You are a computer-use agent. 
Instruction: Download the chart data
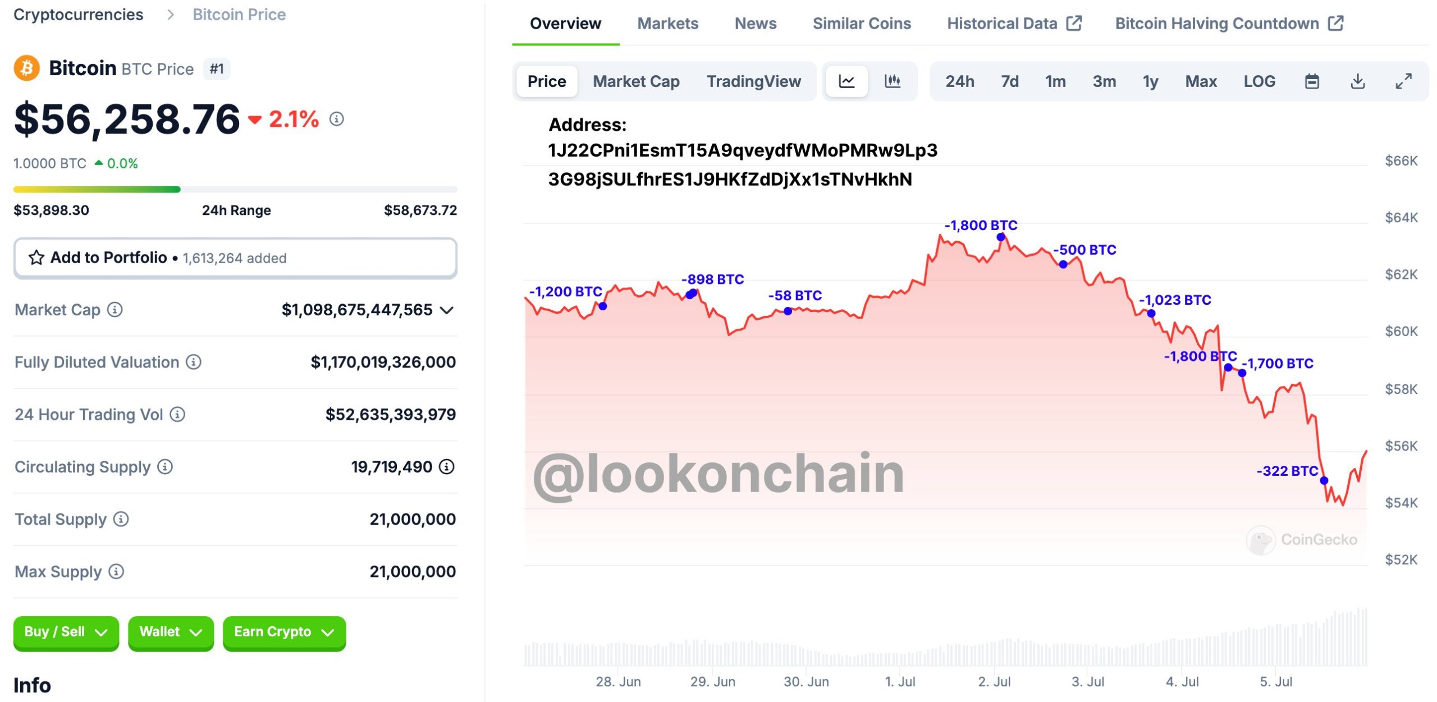click(x=1357, y=82)
